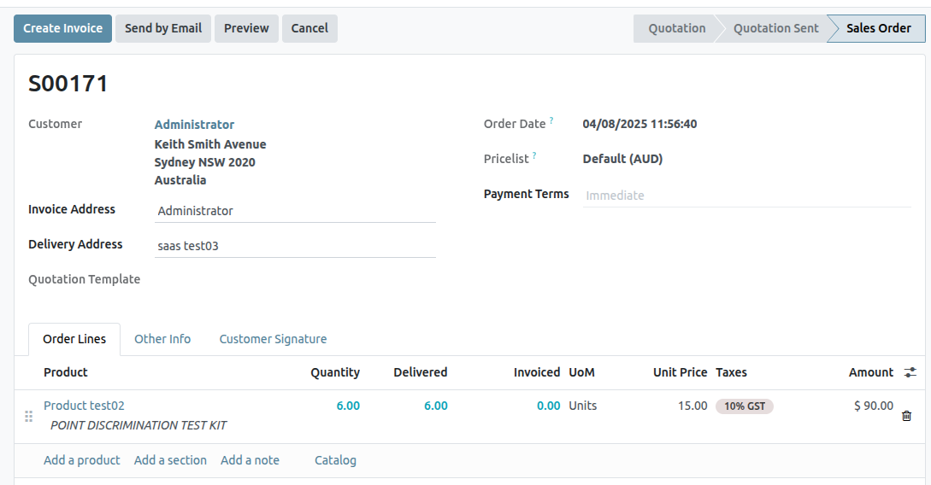931x485 pixels.
Task: Switch to Other Info tab
Action: [x=162, y=339]
